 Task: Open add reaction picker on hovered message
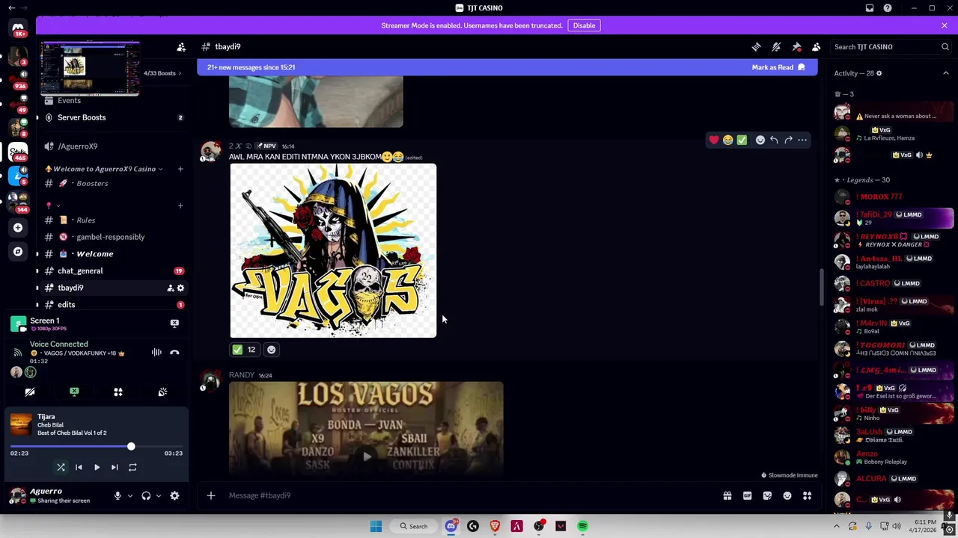tap(760, 140)
